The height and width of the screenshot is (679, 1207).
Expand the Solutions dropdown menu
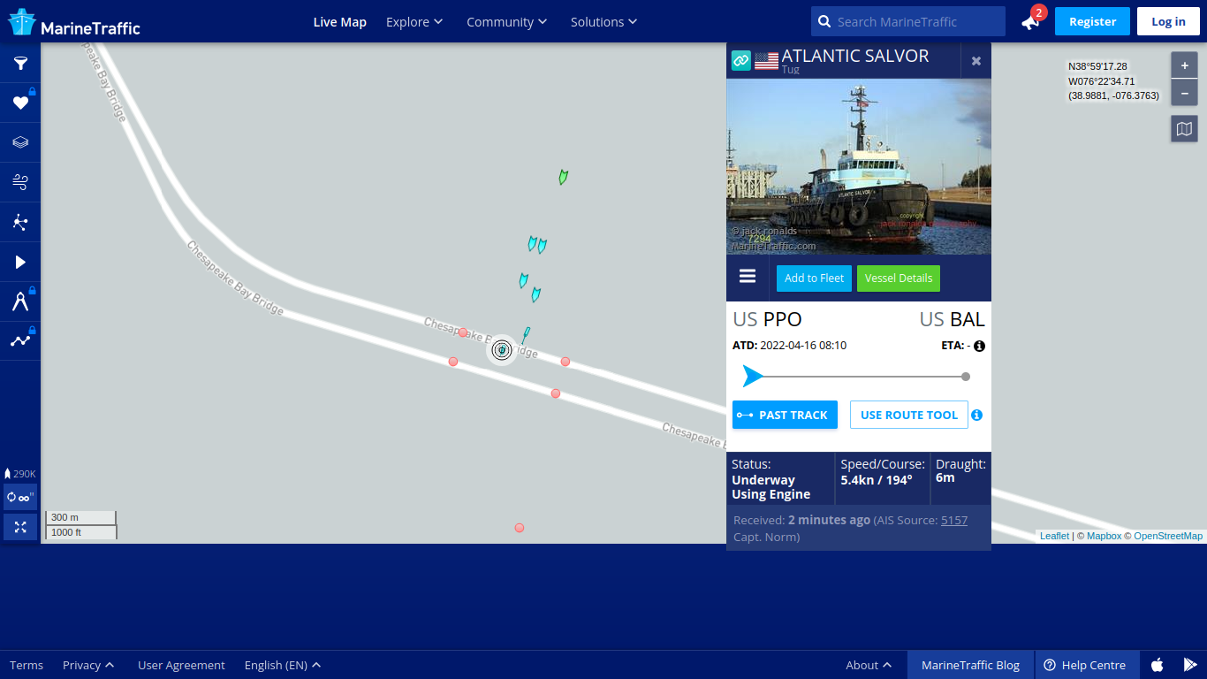point(603,21)
